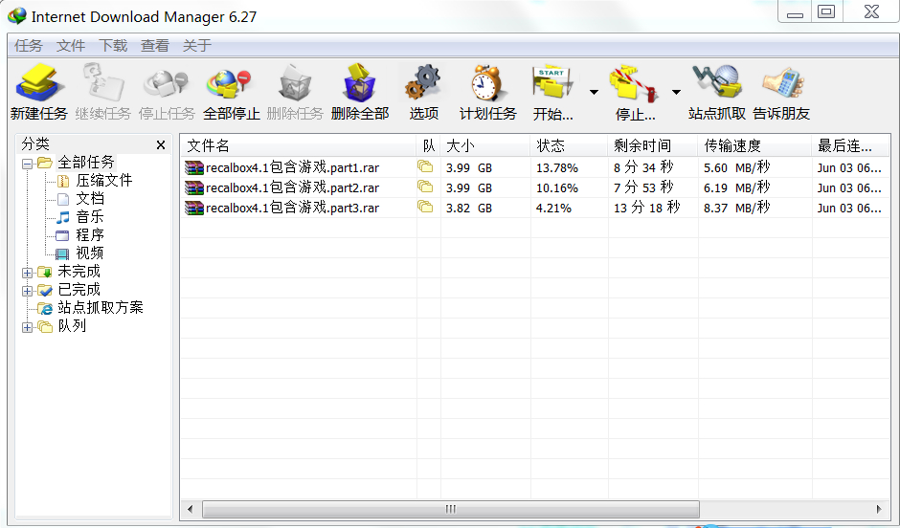Click 告诉朋友 (Tell a Friend) icon

tap(782, 84)
